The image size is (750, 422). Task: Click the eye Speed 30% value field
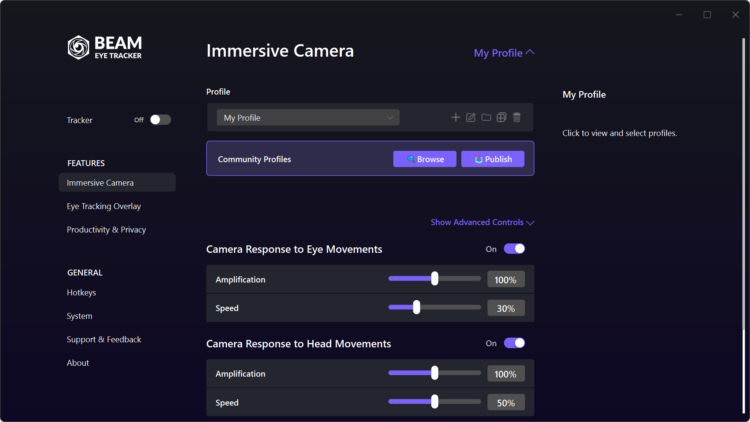pos(506,308)
